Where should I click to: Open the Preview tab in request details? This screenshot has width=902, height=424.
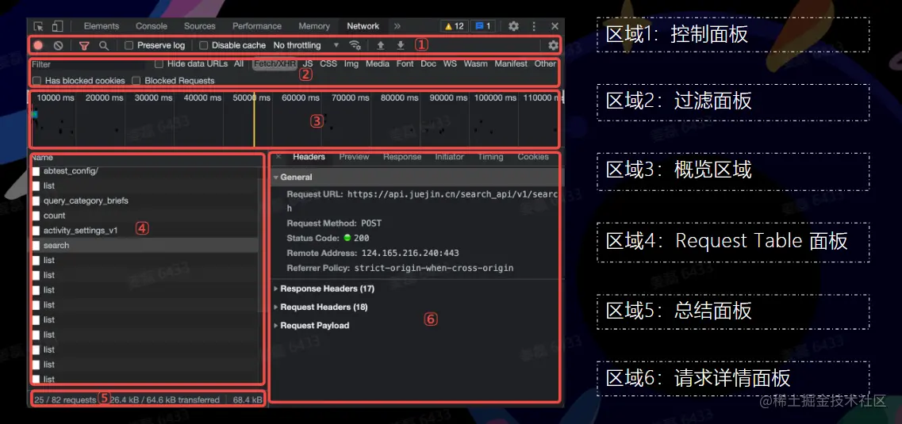tap(354, 157)
